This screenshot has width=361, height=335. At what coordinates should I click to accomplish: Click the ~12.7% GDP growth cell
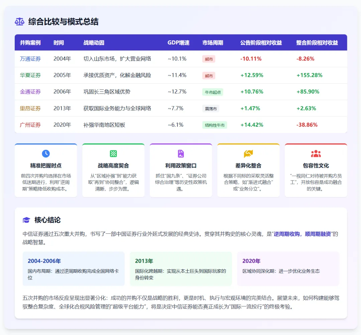coord(177,92)
